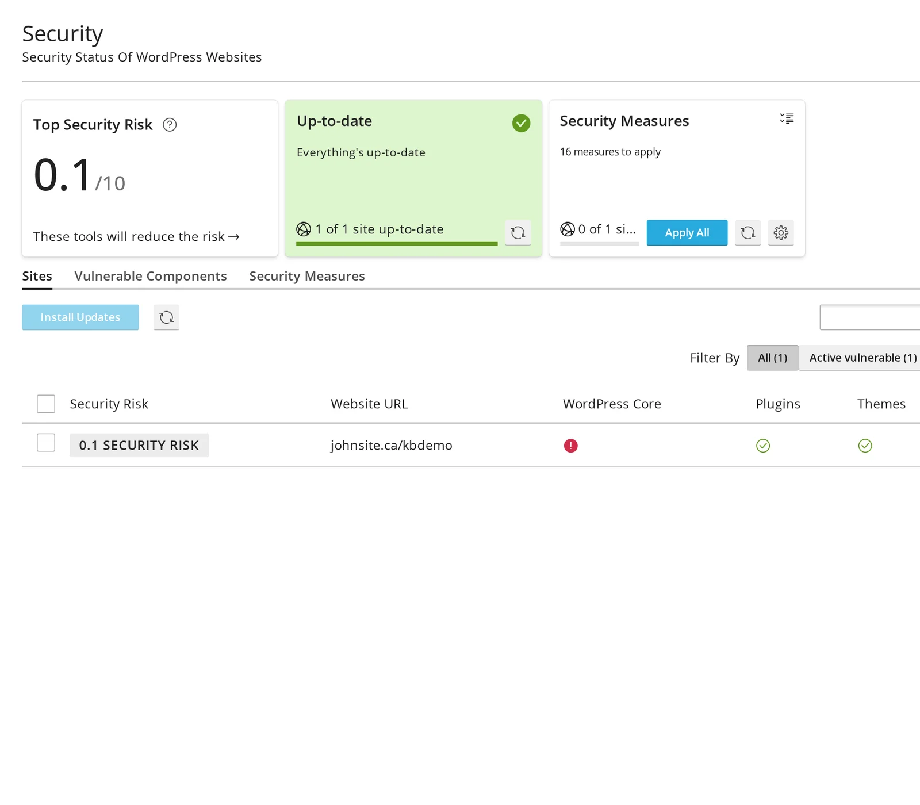
Task: Open Security Measures settings gear
Action: pos(781,233)
